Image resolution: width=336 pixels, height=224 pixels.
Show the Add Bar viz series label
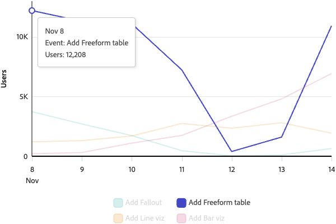pyautogui.click(x=207, y=218)
